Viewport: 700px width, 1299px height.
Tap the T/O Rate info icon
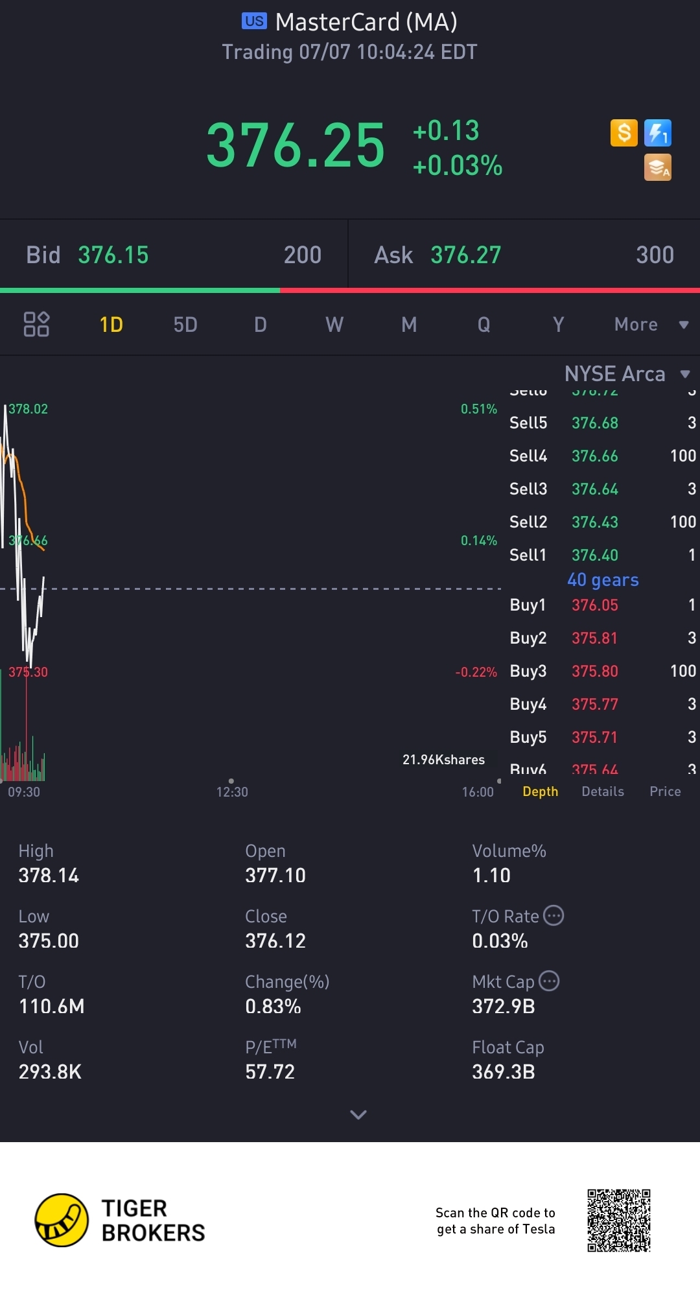point(554,915)
